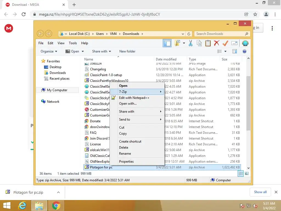Open the File menu
Viewport: 281px width, 211px height.
41,43
